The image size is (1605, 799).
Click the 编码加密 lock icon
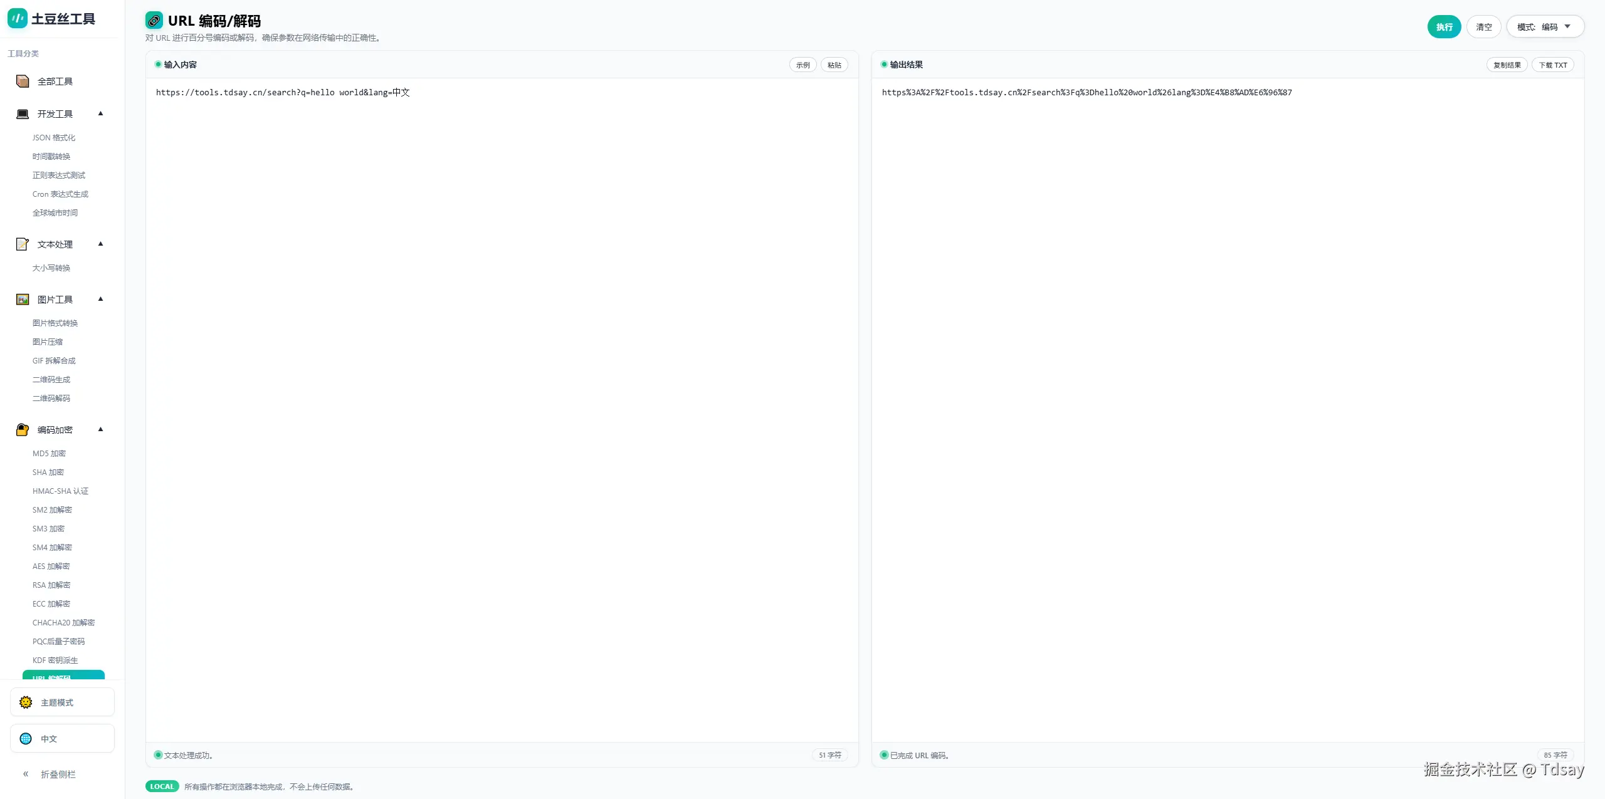coord(23,430)
